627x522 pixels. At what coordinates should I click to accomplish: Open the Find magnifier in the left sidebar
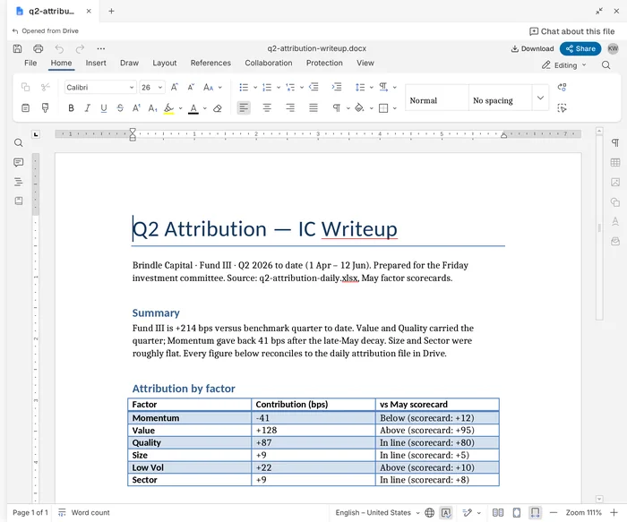click(19, 143)
